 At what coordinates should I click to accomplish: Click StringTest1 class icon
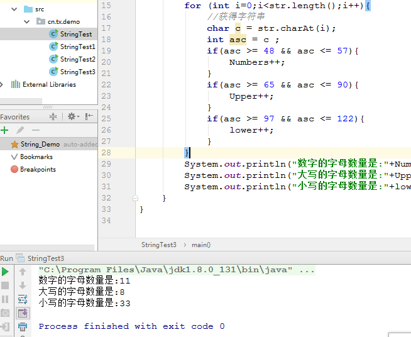pyautogui.click(x=53, y=47)
